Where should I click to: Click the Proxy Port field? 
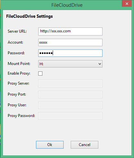pos(70,94)
